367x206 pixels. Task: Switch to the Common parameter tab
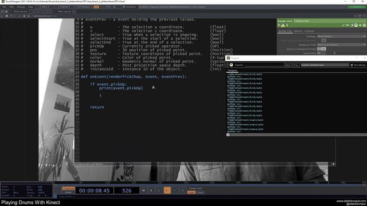pos(309,31)
